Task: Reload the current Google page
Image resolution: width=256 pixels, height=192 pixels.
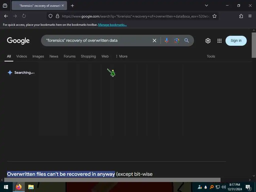Action: pos(24,16)
